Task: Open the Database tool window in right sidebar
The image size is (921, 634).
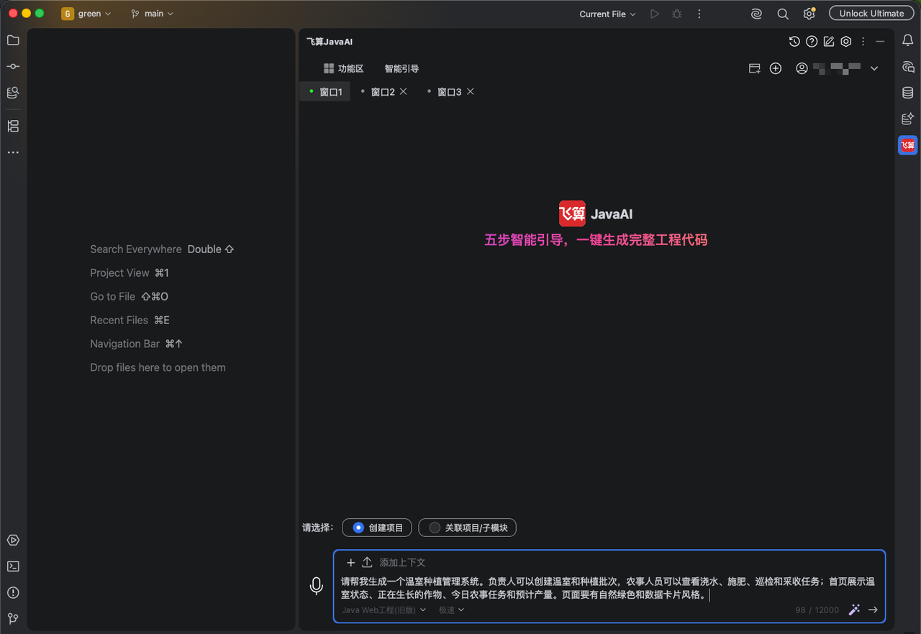Action: tap(908, 93)
